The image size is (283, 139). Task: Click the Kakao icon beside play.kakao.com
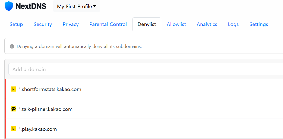point(14,129)
